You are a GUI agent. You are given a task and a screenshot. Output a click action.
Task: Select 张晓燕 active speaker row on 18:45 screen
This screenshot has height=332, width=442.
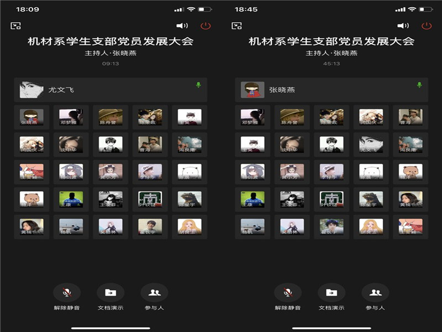pyautogui.click(x=331, y=89)
